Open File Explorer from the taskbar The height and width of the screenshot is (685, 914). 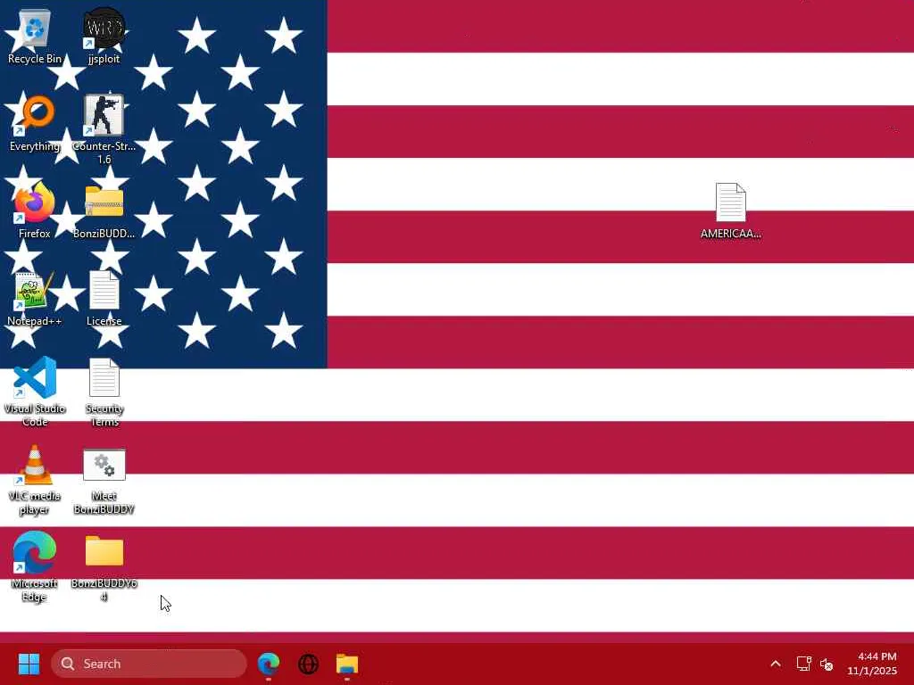click(x=347, y=664)
